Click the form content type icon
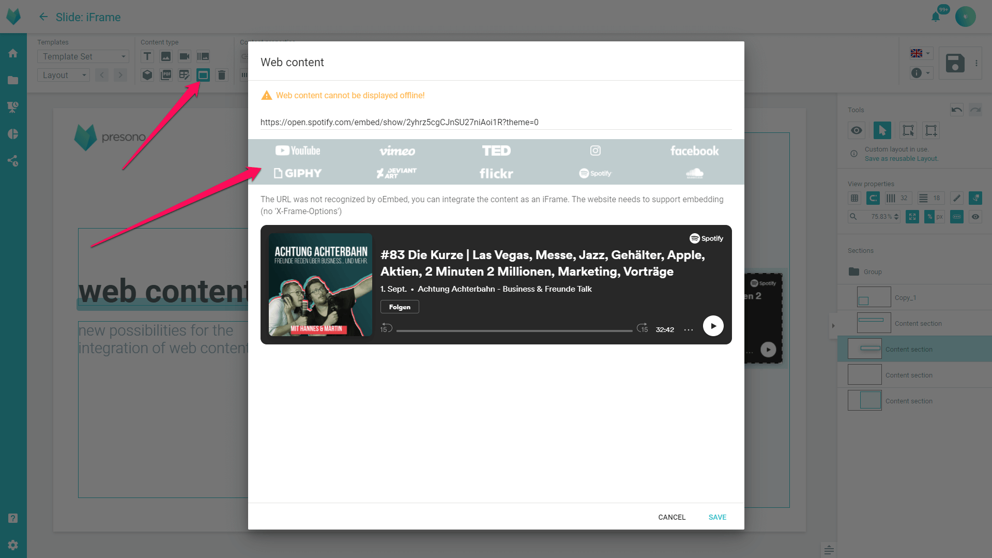Screen dimensions: 992x558 [x=185, y=75]
